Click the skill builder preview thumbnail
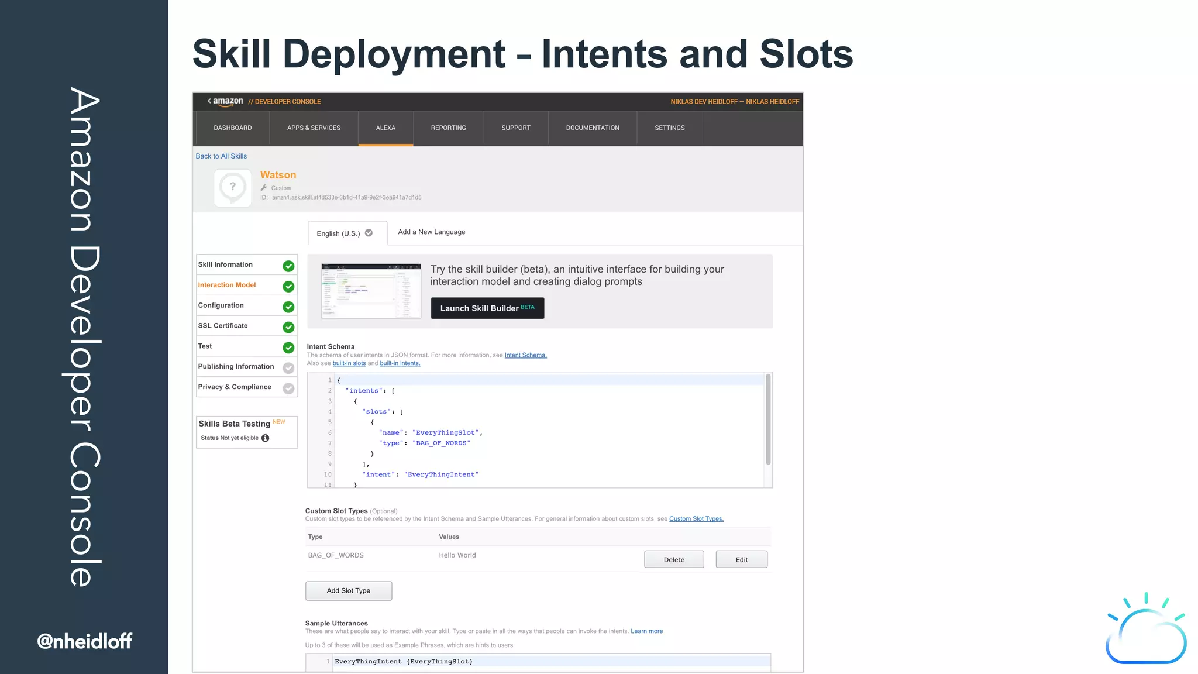 click(x=371, y=291)
